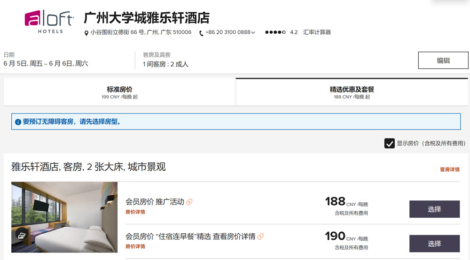Click the 1 间客房 : 2 成人 guest summary
The height and width of the screenshot is (260, 470).
pyautogui.click(x=165, y=64)
